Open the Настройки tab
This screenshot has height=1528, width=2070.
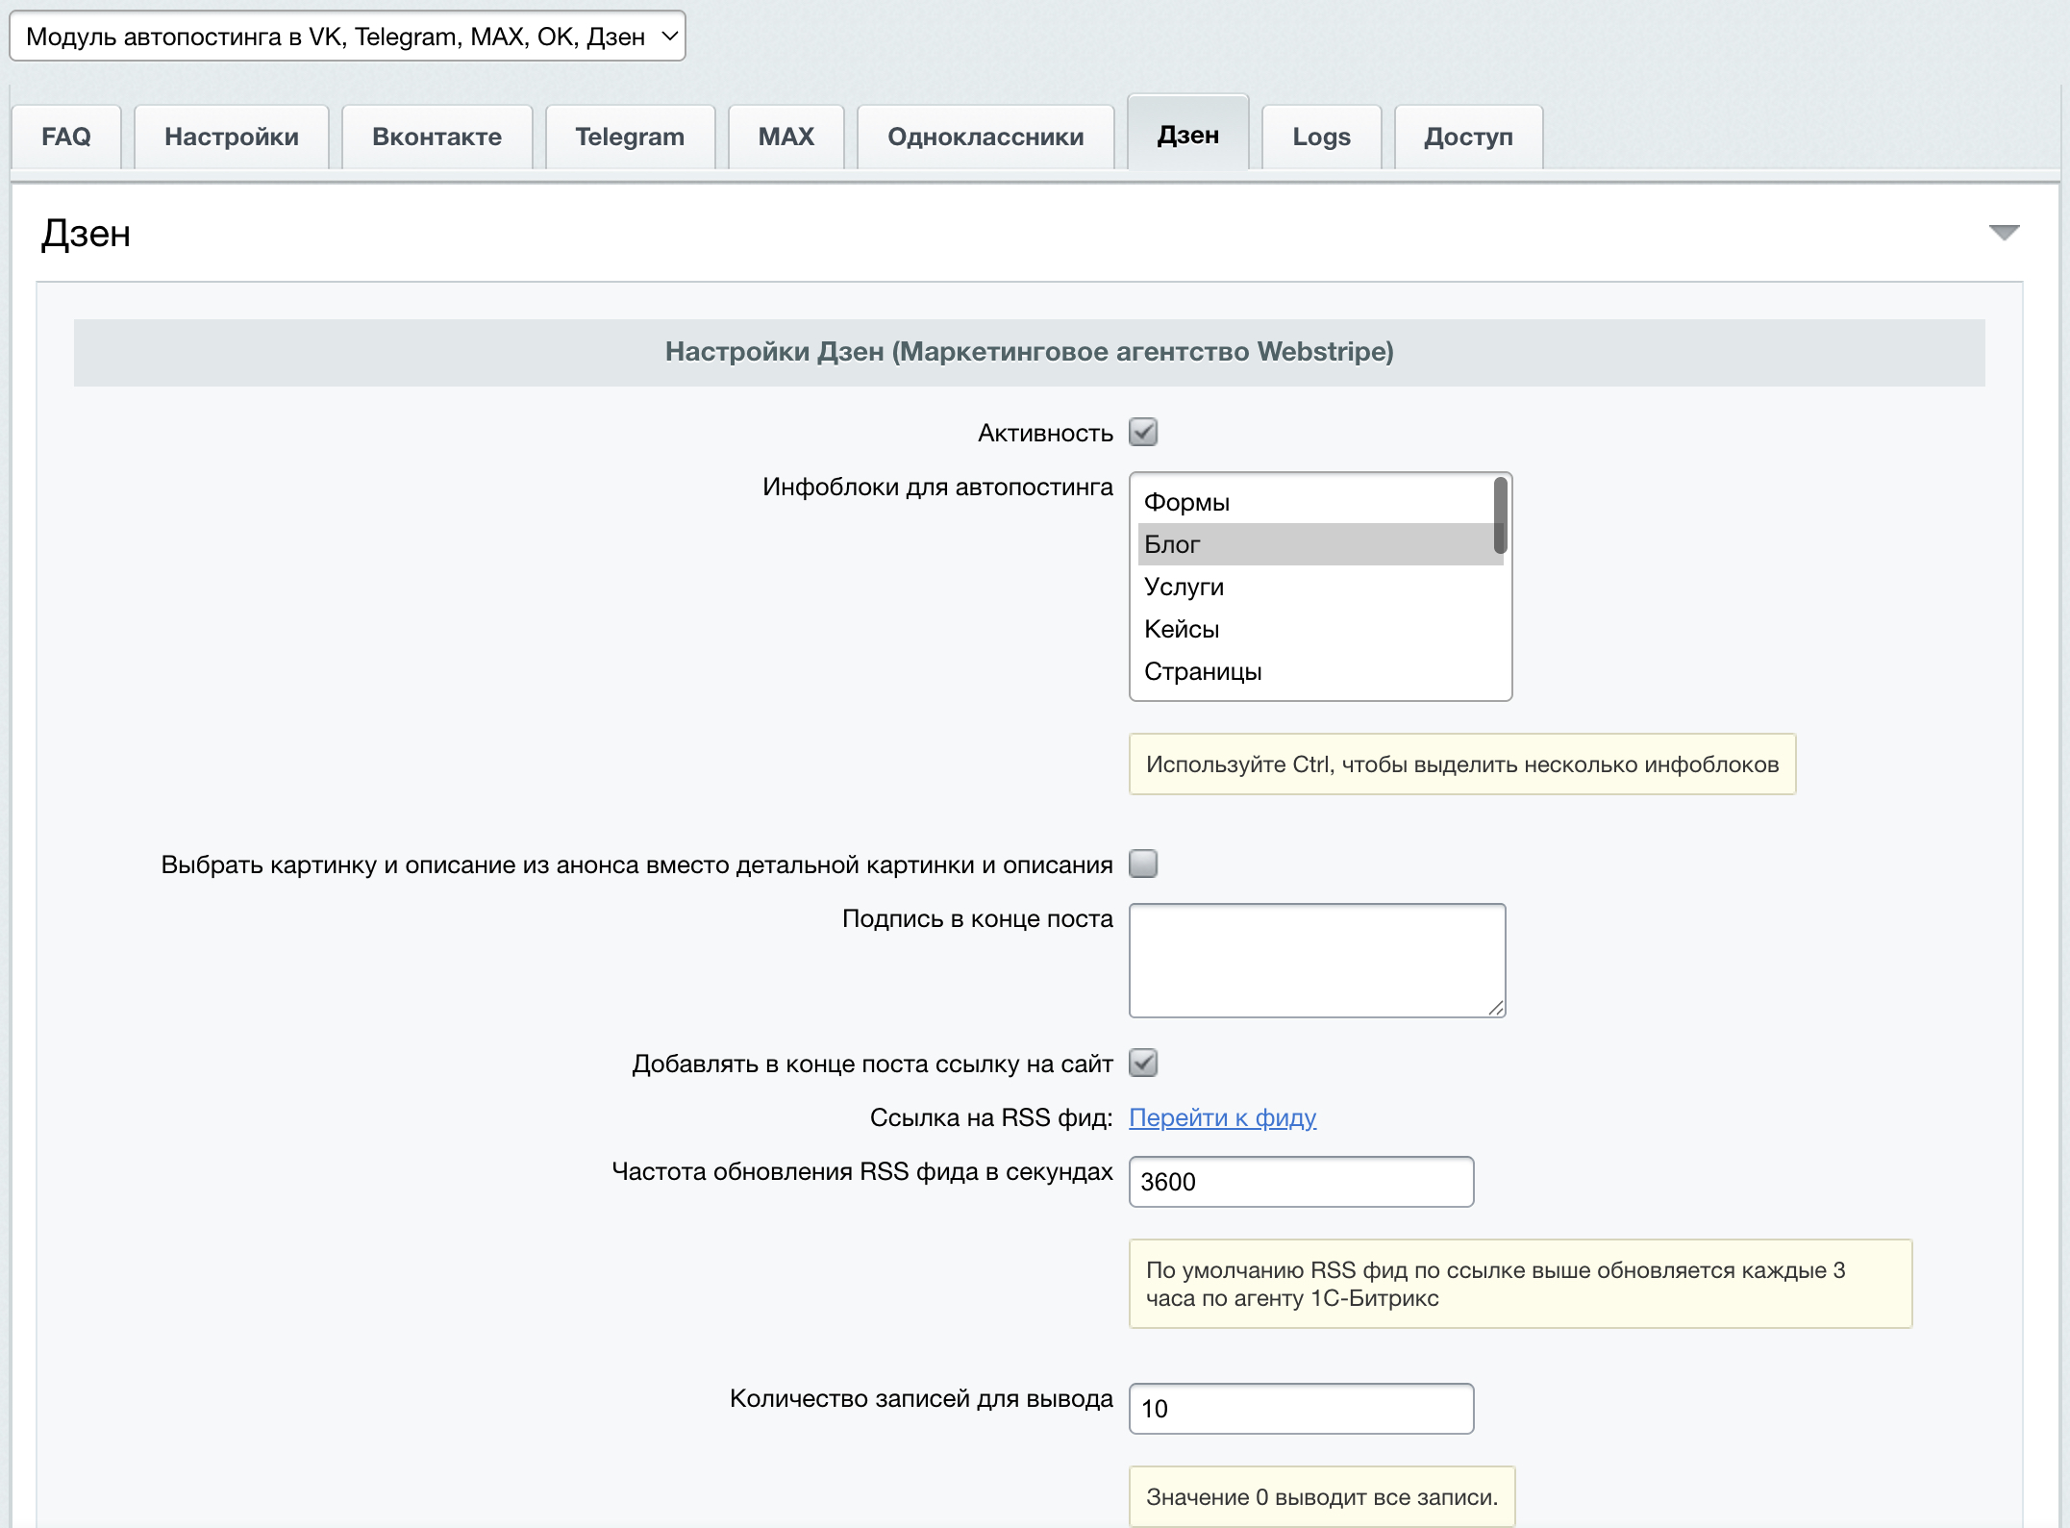tap(232, 137)
